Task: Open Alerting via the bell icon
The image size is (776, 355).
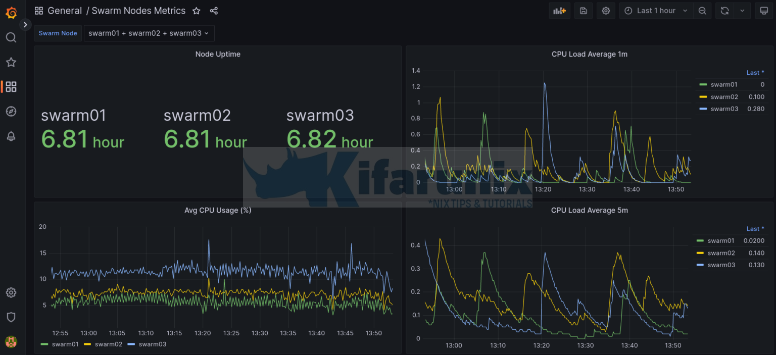Action: click(x=11, y=136)
